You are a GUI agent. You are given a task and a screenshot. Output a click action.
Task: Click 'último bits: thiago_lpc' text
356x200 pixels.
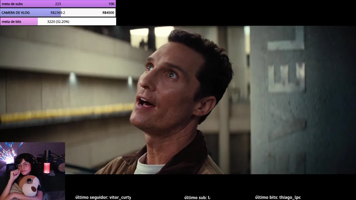tap(278, 197)
